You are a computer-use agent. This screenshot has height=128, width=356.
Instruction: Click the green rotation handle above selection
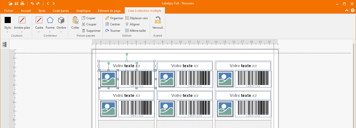[x=126, y=54]
